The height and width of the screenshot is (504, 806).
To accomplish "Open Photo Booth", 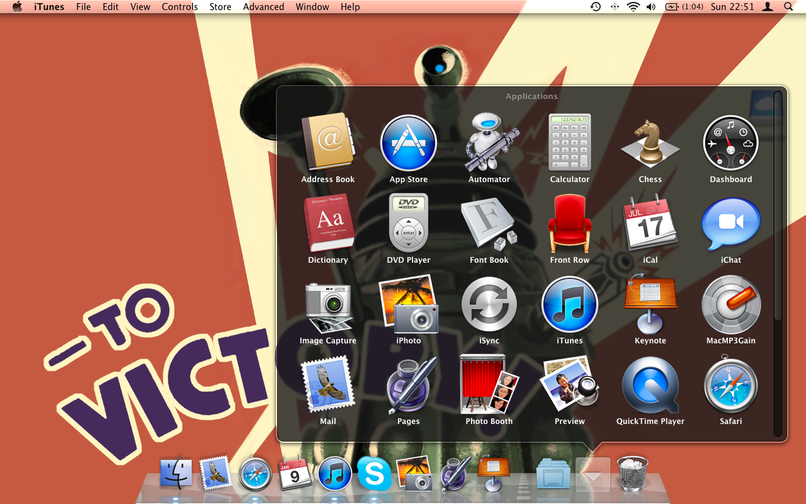I will coord(489,385).
